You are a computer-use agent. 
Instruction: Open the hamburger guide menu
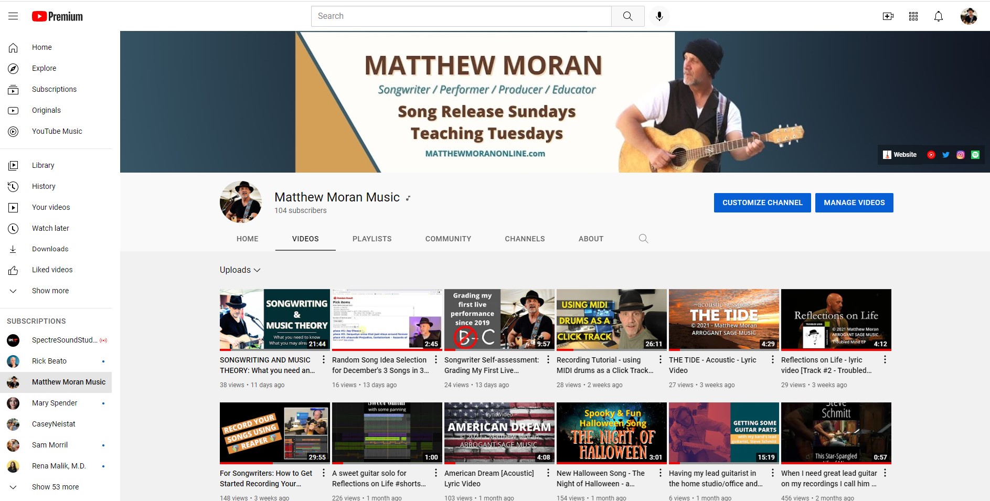(x=13, y=16)
